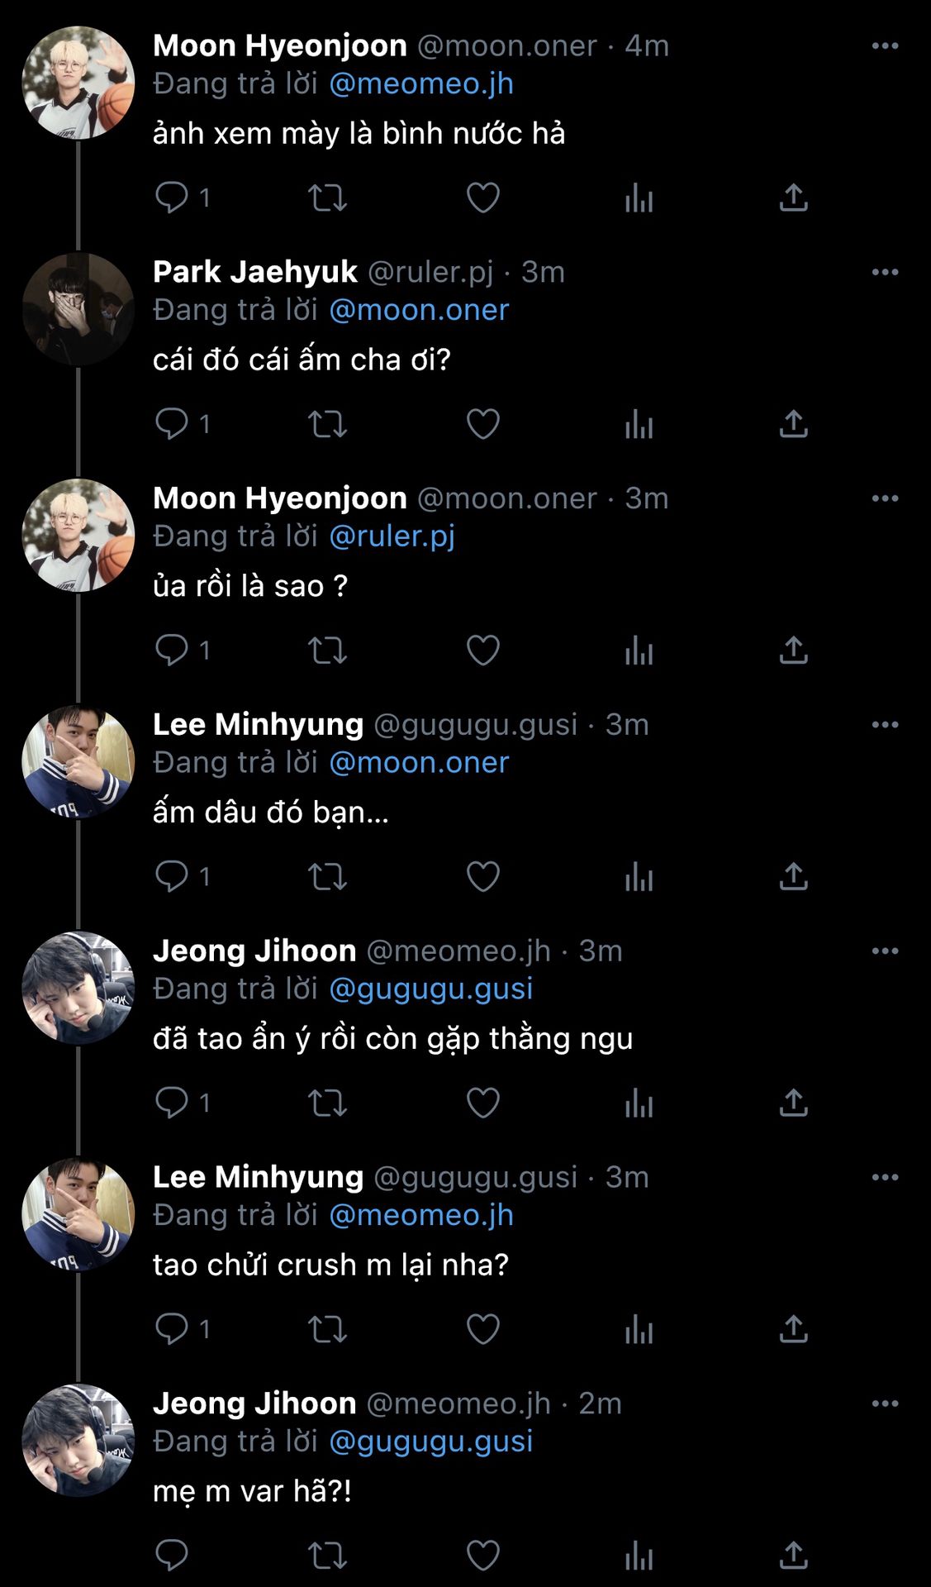
Task: Open more options on "mẹ m var hã" tweet
Action: (x=885, y=1404)
